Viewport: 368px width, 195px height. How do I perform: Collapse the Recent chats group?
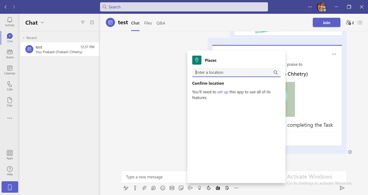23,38
